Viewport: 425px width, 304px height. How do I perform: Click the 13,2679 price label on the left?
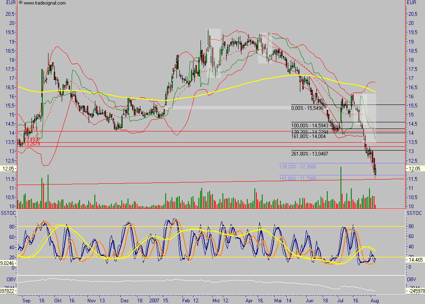pos(31,143)
